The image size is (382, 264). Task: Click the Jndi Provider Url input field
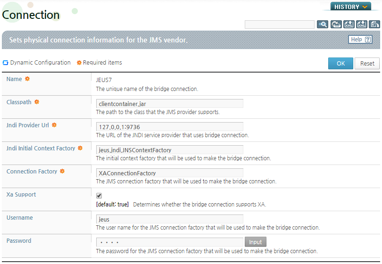(x=170, y=127)
